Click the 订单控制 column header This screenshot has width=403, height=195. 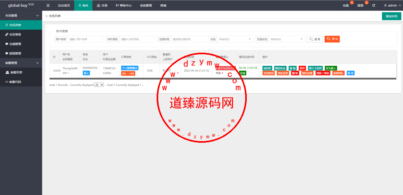pyautogui.click(x=126, y=57)
